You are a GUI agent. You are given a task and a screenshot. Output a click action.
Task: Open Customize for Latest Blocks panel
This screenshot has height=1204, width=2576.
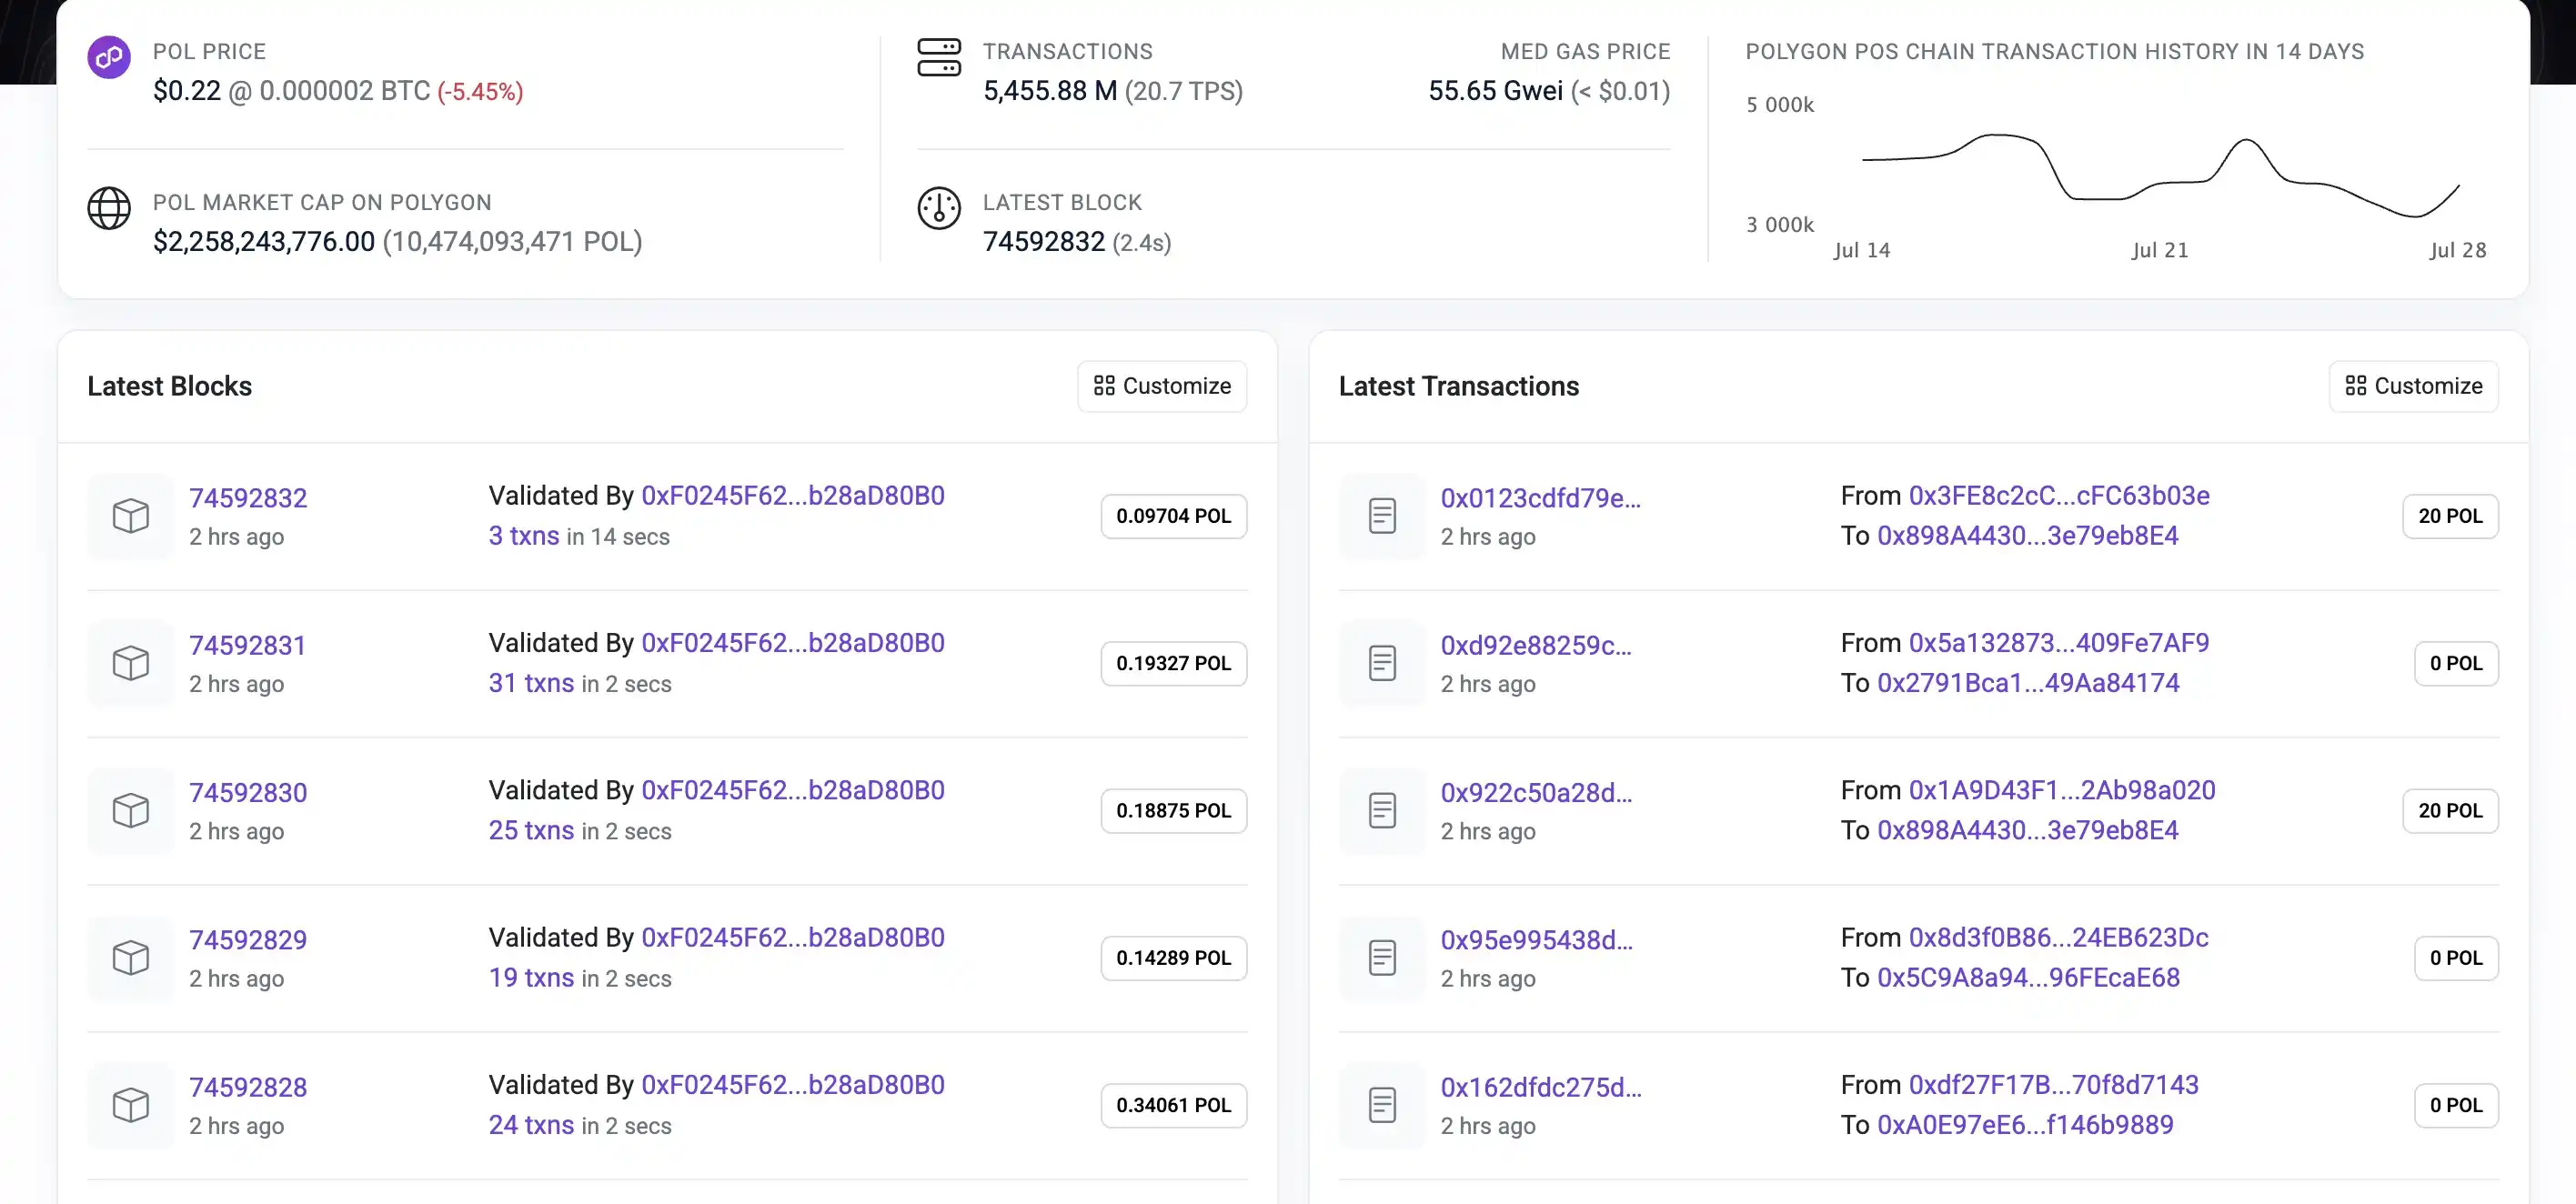1162,386
